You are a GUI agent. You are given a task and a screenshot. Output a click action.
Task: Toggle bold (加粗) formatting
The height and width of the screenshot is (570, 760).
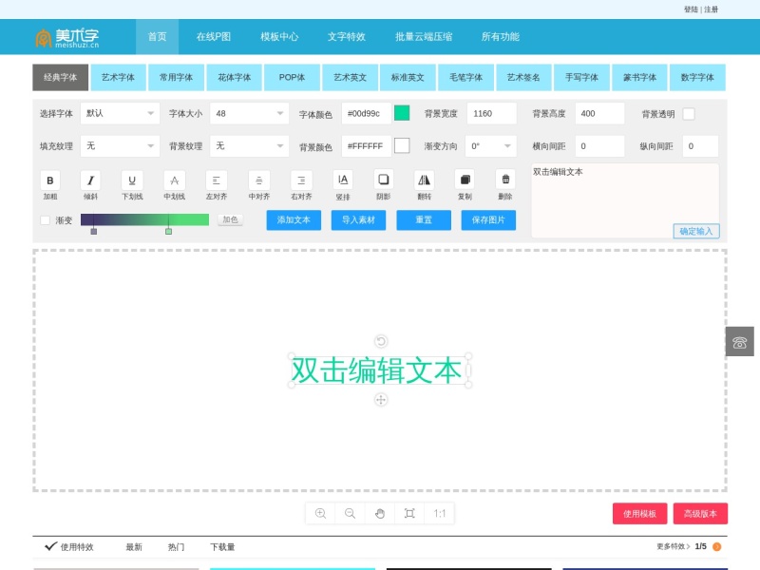(x=50, y=180)
